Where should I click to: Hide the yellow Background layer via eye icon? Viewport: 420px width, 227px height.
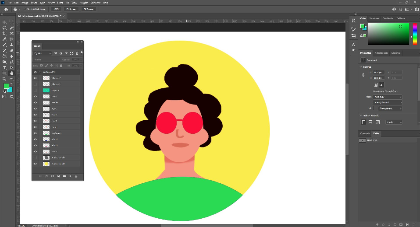point(35,164)
